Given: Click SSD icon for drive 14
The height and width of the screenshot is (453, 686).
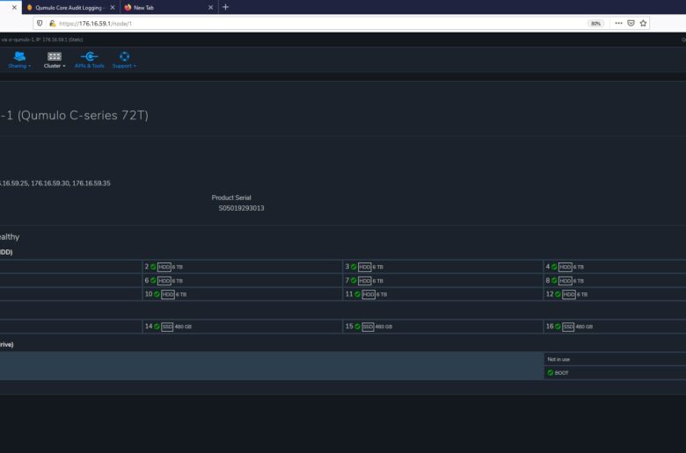Looking at the screenshot, I should (167, 327).
